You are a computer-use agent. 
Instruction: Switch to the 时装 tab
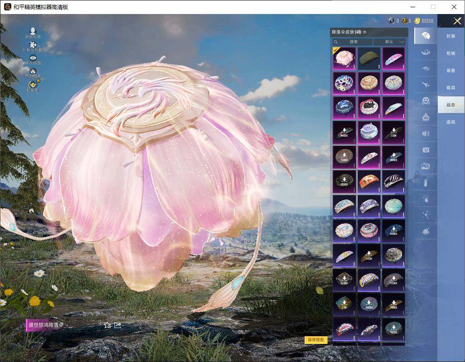point(450,36)
